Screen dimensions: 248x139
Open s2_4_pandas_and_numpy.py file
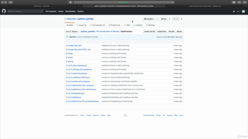(x=79, y=81)
